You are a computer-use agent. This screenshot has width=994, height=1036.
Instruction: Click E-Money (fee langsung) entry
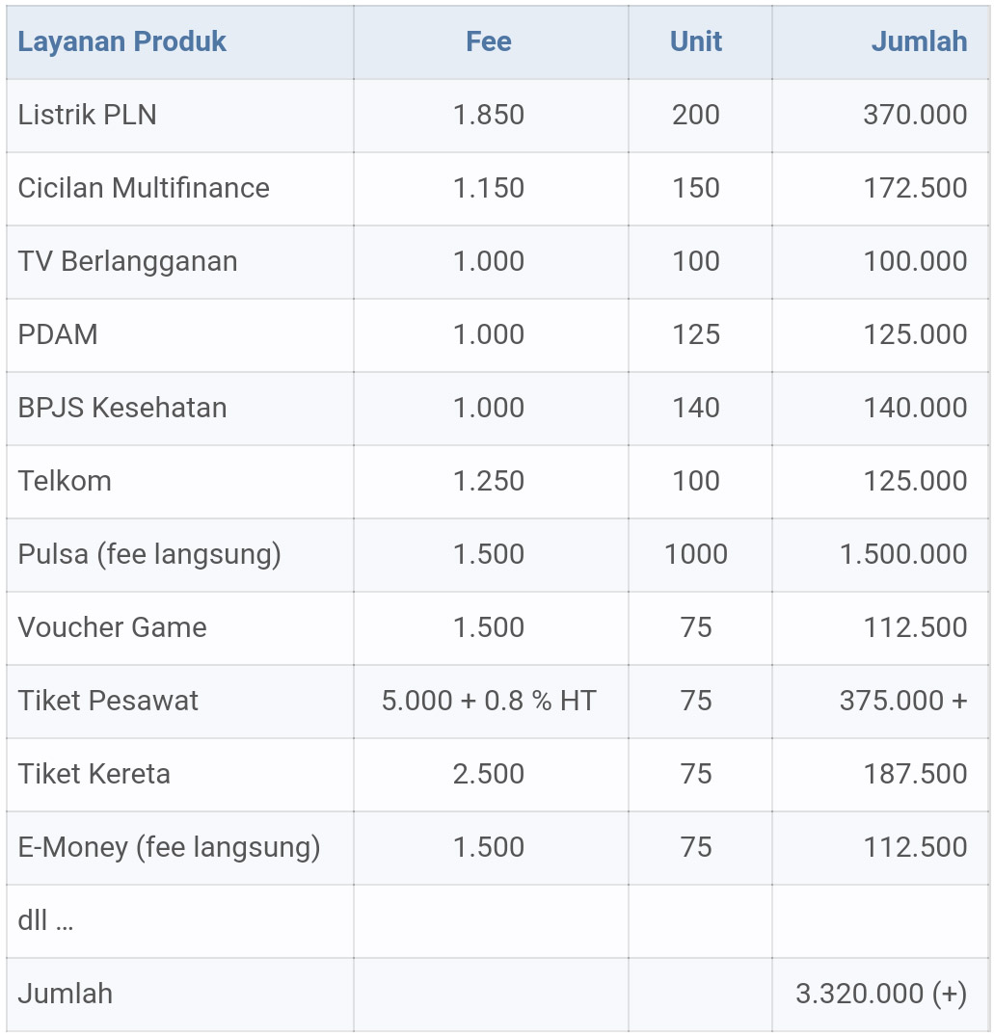(169, 848)
